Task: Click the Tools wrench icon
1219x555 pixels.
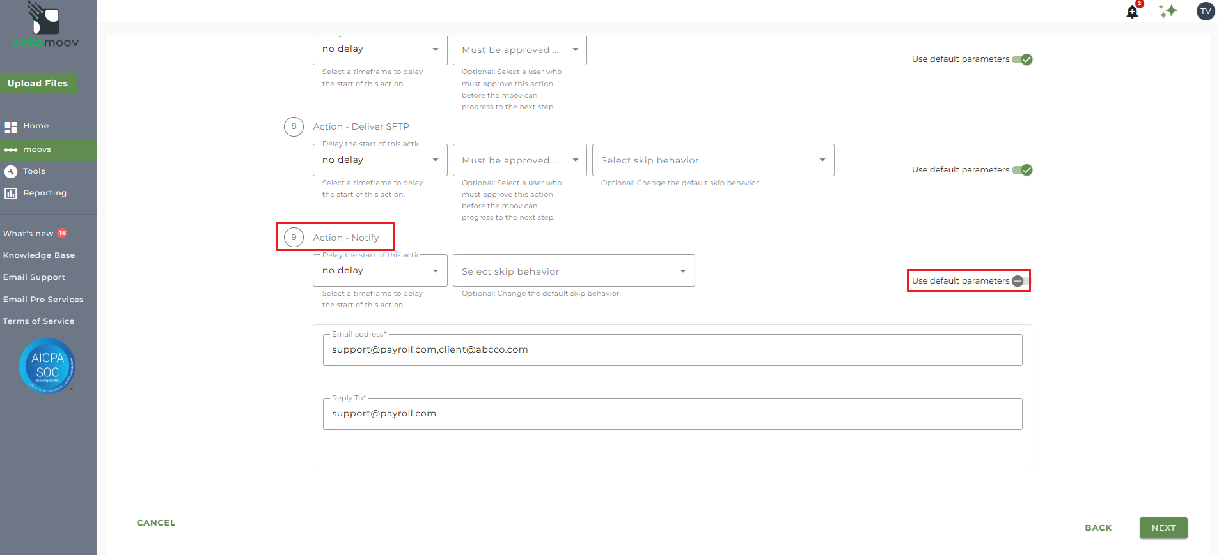Action: [x=11, y=171]
